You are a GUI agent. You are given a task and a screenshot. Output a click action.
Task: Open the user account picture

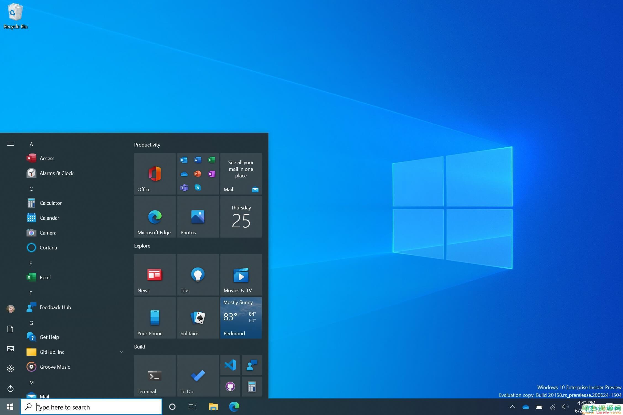pyautogui.click(x=10, y=309)
